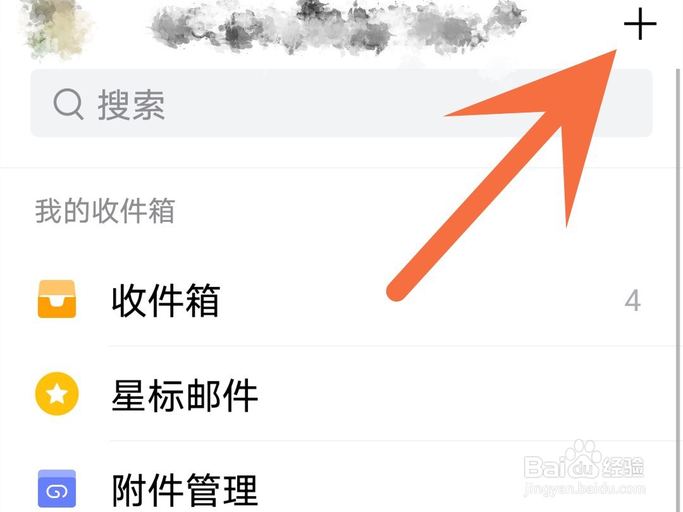Select the 我的收件箱 section header

pos(105,210)
